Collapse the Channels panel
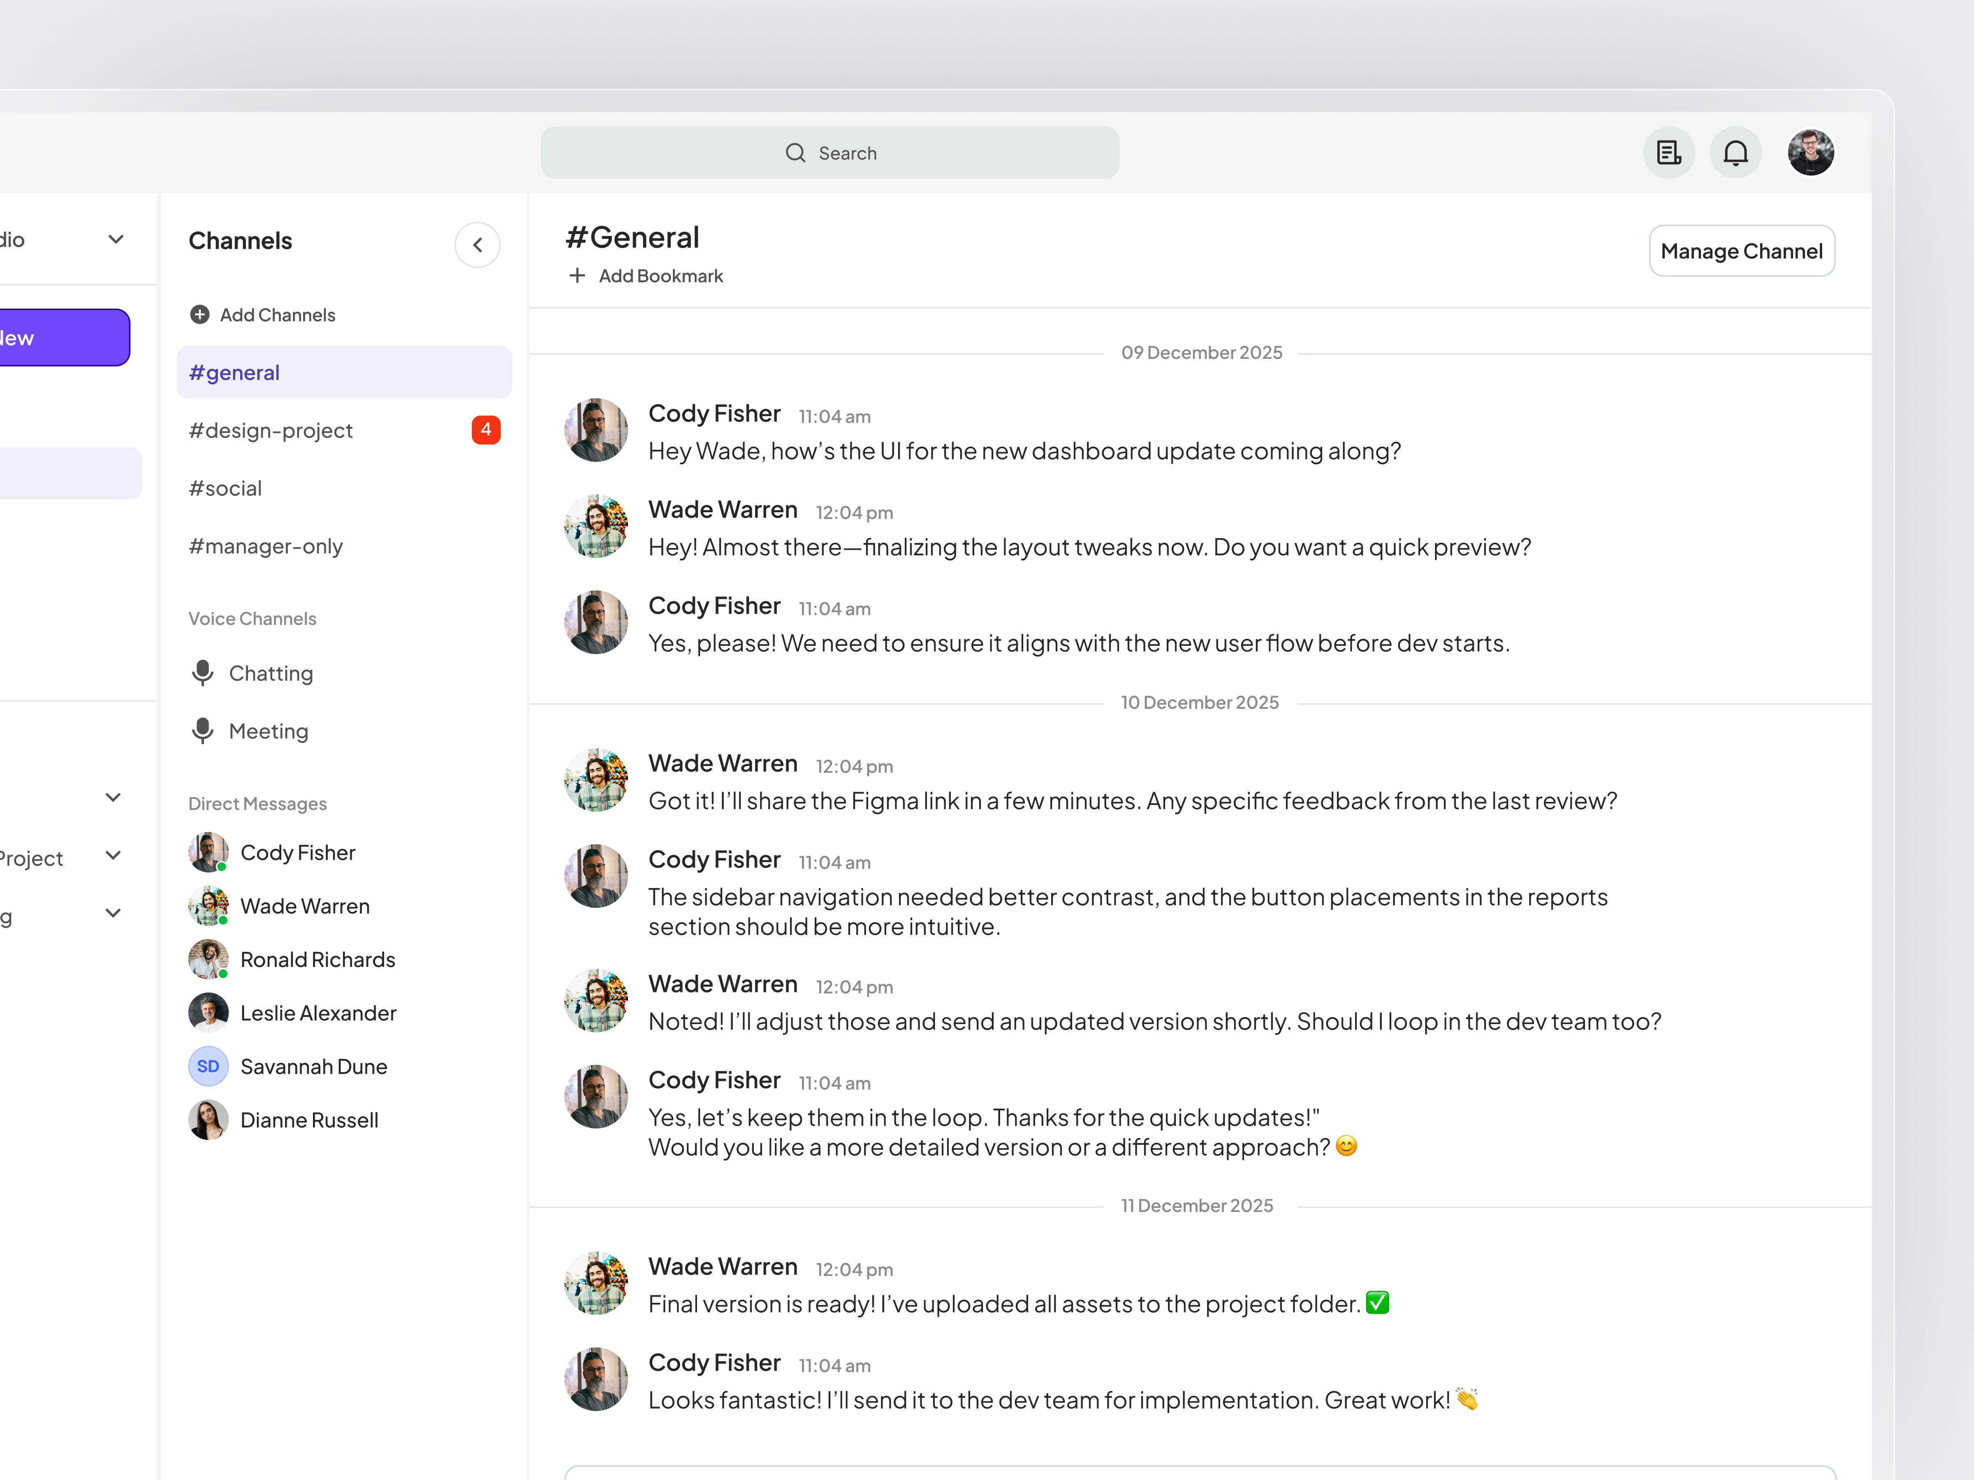1974x1480 pixels. tap(477, 245)
